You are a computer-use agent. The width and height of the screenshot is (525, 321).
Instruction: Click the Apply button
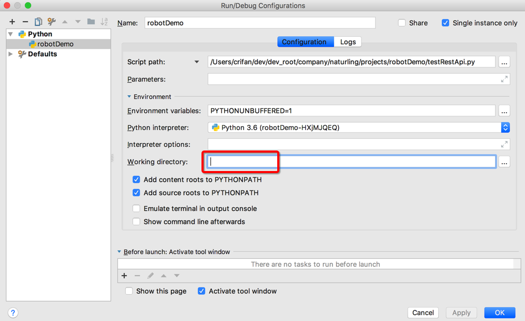click(x=461, y=313)
